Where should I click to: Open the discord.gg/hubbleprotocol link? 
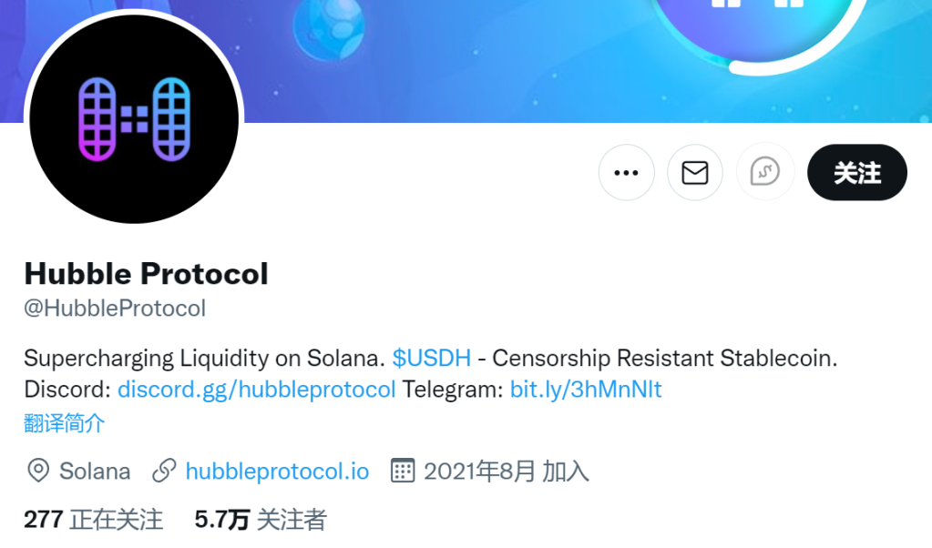coord(256,390)
